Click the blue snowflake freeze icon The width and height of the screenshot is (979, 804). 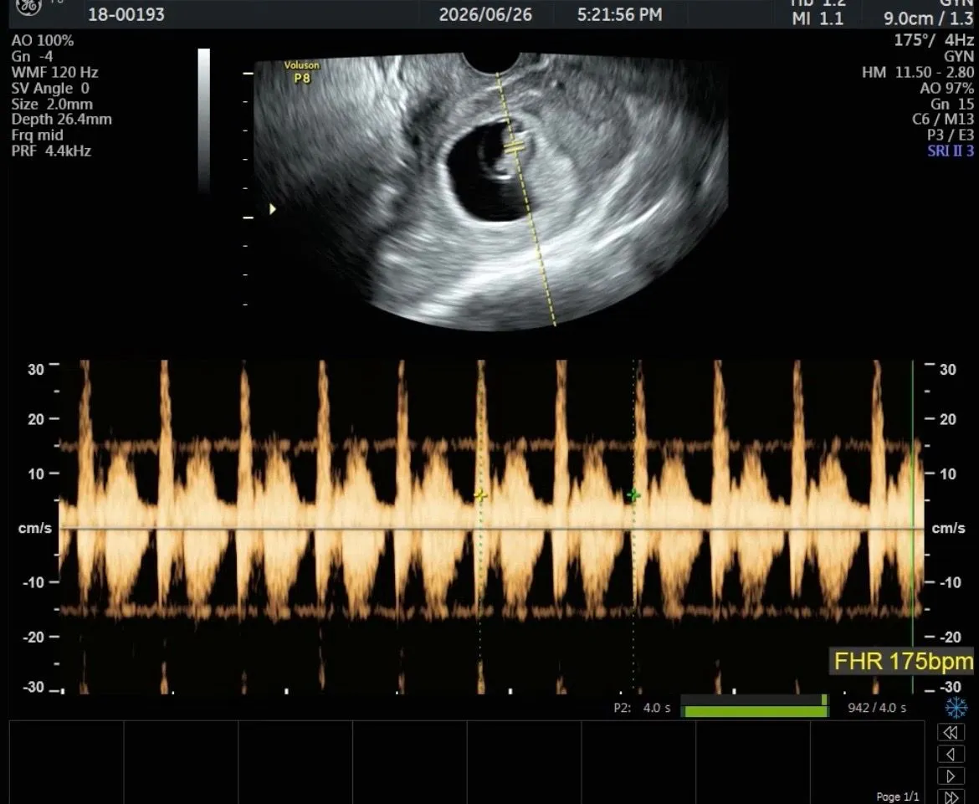[956, 708]
